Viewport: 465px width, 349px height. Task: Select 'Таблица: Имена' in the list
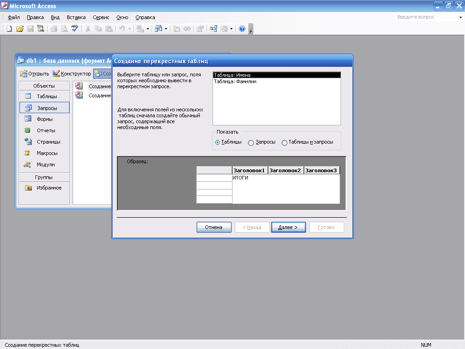(x=277, y=75)
